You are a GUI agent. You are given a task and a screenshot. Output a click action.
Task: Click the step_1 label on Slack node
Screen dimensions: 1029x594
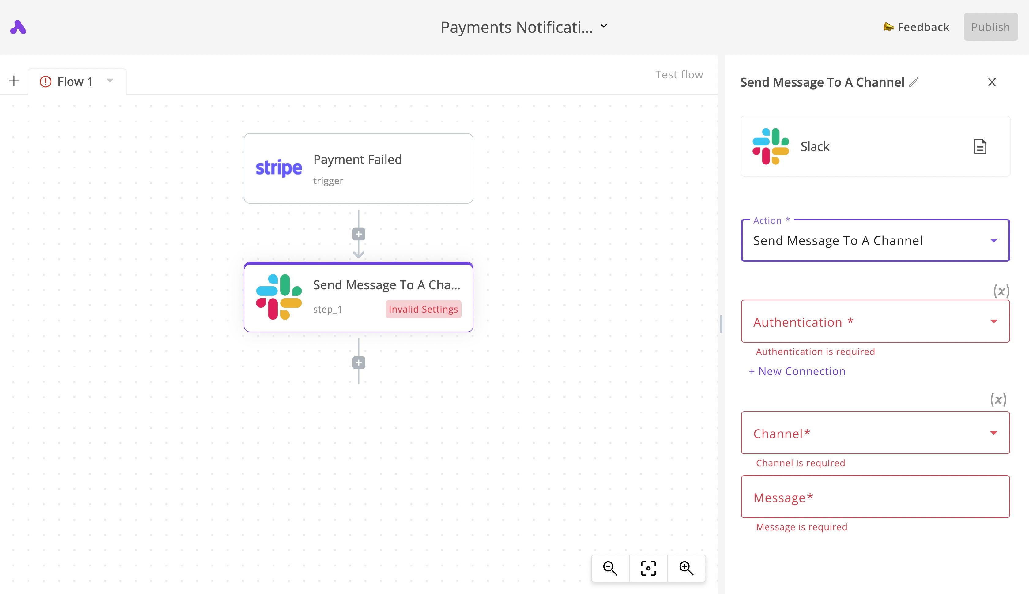point(327,309)
